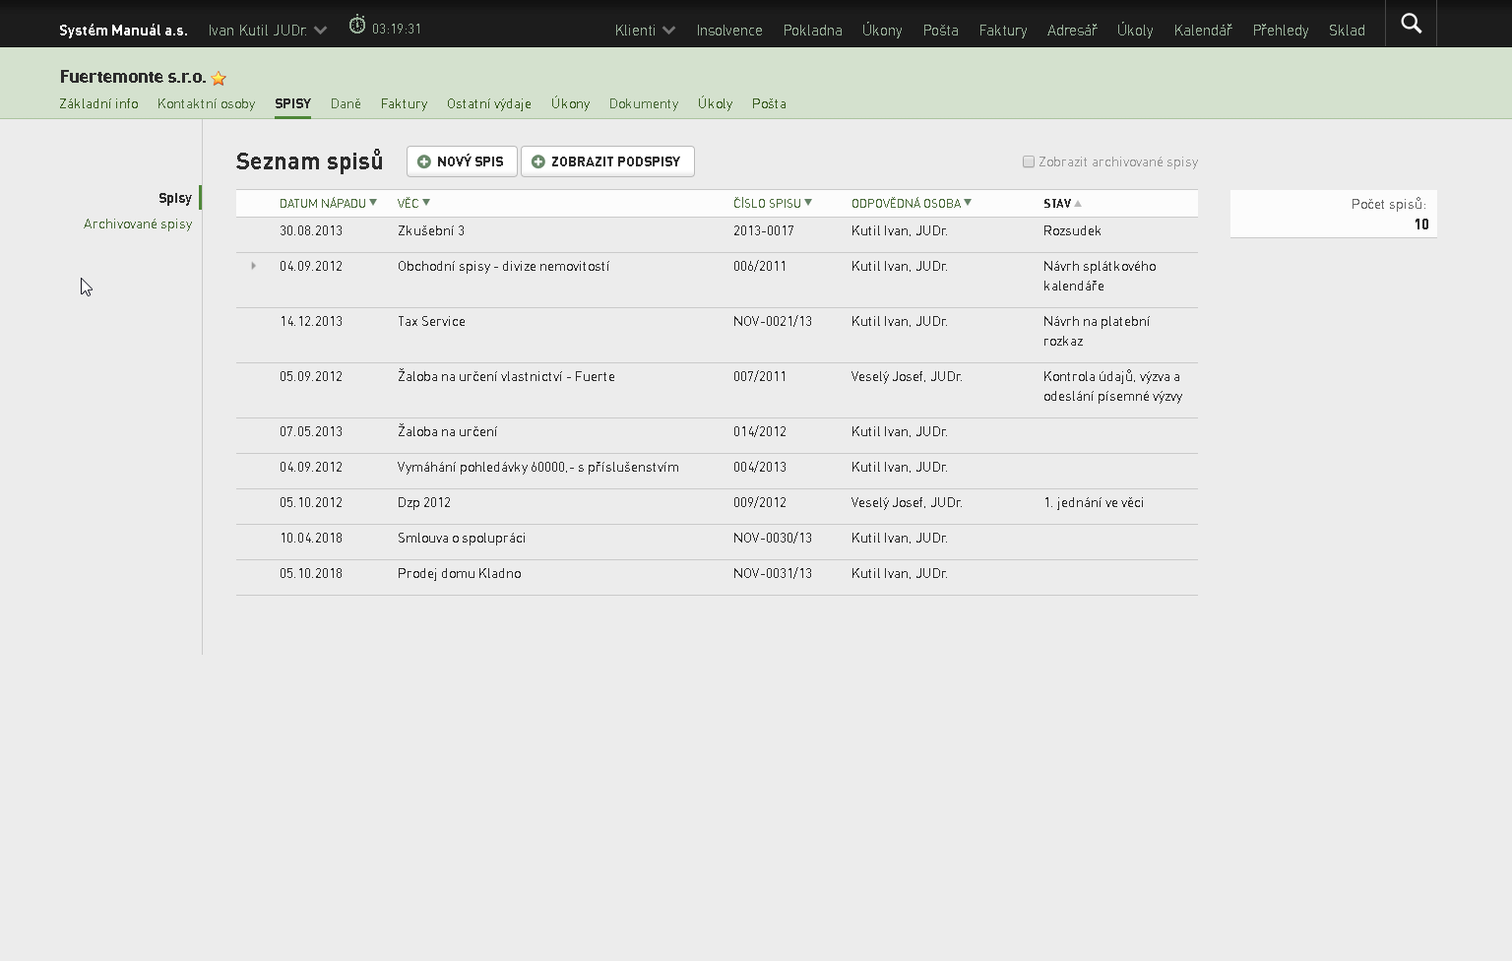Screen dimensions: 1512x961
Task: Sort by Datum nápadu arrow icon
Action: [x=373, y=203]
